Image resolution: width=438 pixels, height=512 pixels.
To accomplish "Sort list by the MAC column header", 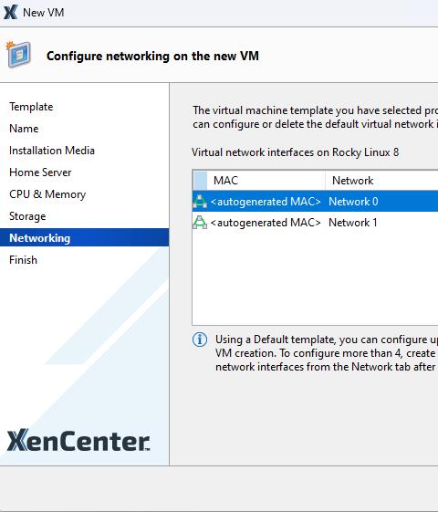I will tap(266, 180).
